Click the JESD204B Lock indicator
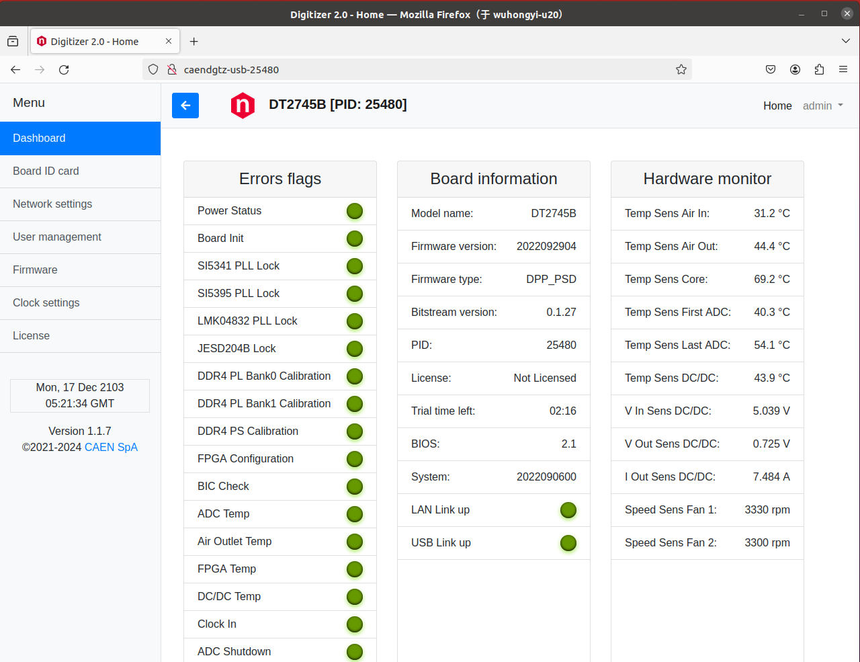Image resolution: width=860 pixels, height=662 pixels. click(x=355, y=349)
